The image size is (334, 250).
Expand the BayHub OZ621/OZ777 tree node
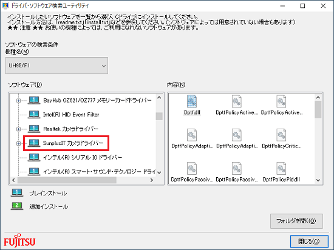(19, 101)
